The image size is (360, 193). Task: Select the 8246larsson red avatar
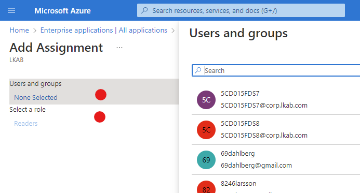coord(206,187)
